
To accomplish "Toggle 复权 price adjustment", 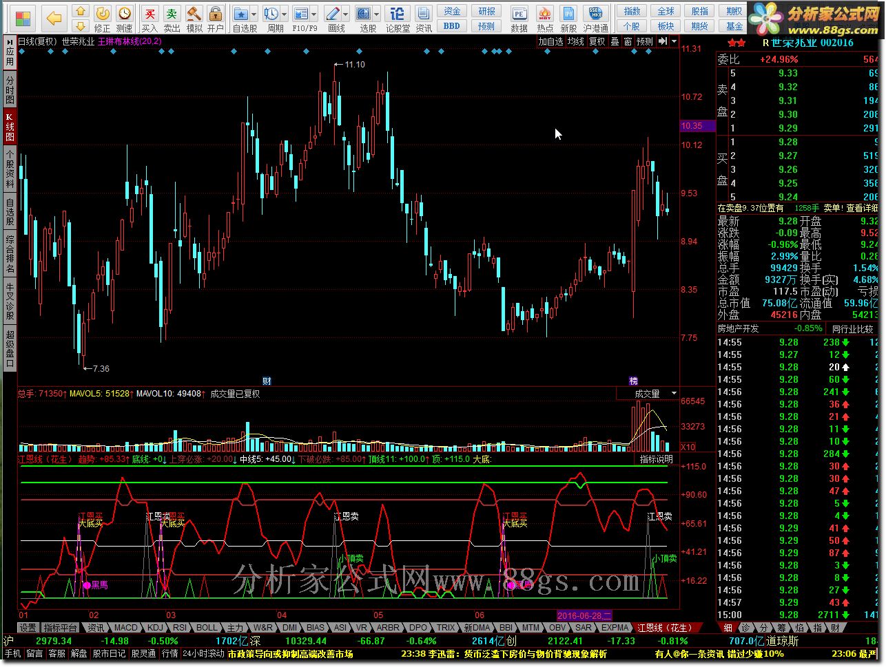I will [x=597, y=41].
